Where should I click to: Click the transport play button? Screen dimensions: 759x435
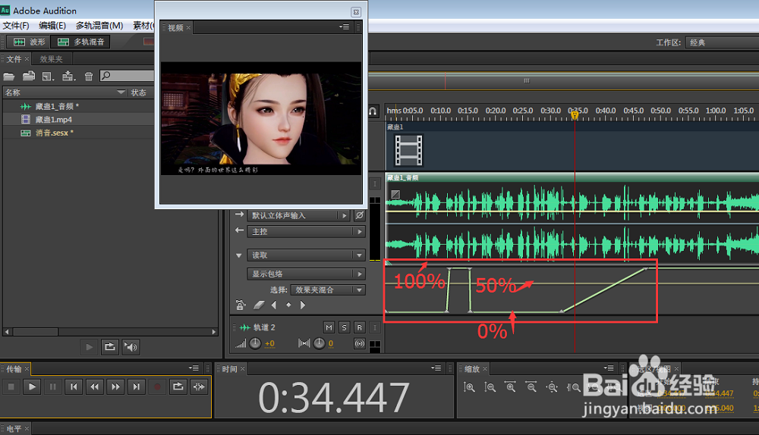coord(32,386)
